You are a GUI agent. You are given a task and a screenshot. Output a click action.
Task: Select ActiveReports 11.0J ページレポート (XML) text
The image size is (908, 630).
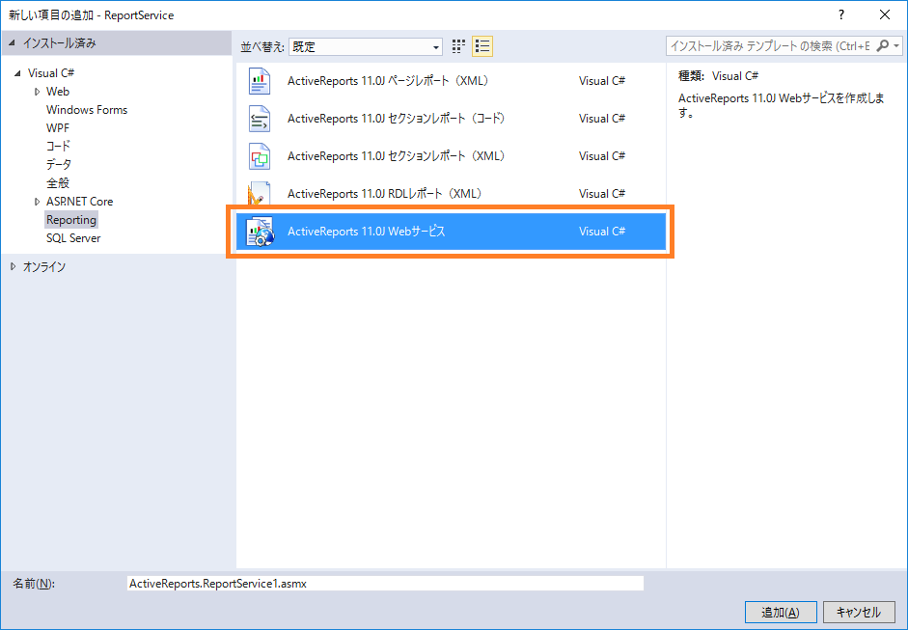pyautogui.click(x=388, y=81)
